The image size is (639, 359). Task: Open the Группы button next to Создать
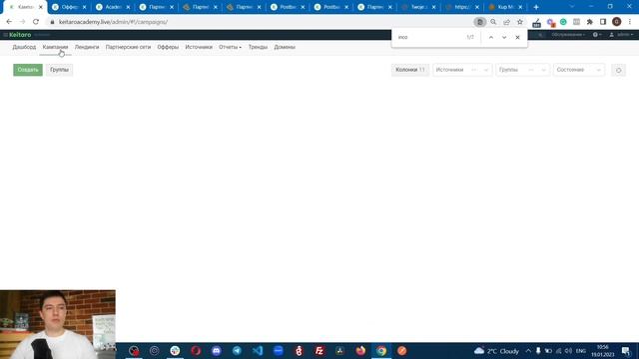(x=59, y=70)
